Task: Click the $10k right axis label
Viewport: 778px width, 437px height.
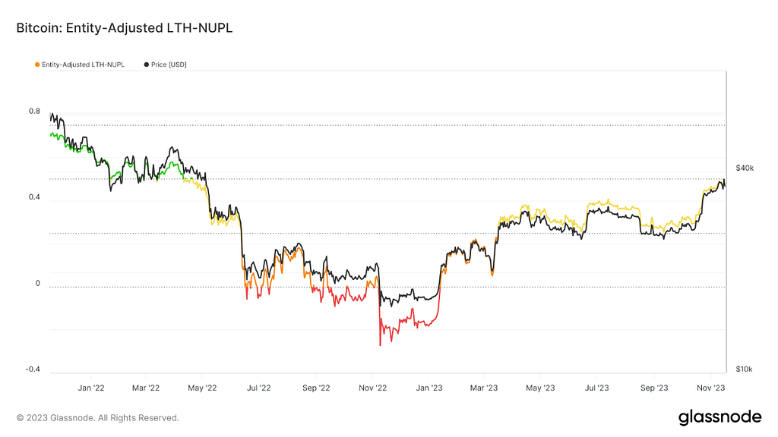Action: coord(744,369)
